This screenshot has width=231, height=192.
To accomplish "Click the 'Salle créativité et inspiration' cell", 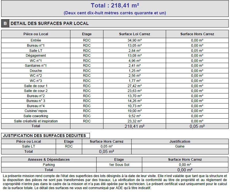I will (x=36, y=121).
